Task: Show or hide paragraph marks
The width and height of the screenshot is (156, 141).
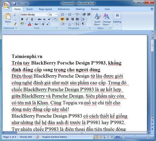Action: pos(83,24)
